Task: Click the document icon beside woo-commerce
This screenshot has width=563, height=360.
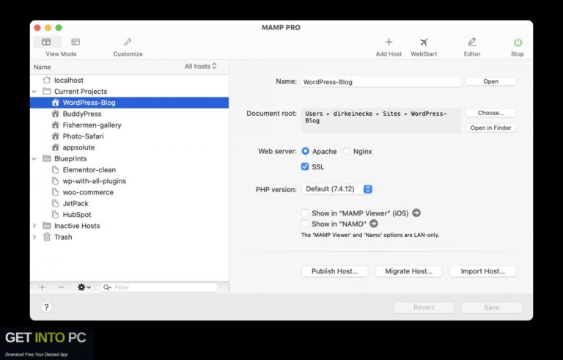Action: 55,192
